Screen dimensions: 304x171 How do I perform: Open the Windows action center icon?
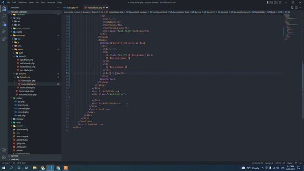point(299,168)
